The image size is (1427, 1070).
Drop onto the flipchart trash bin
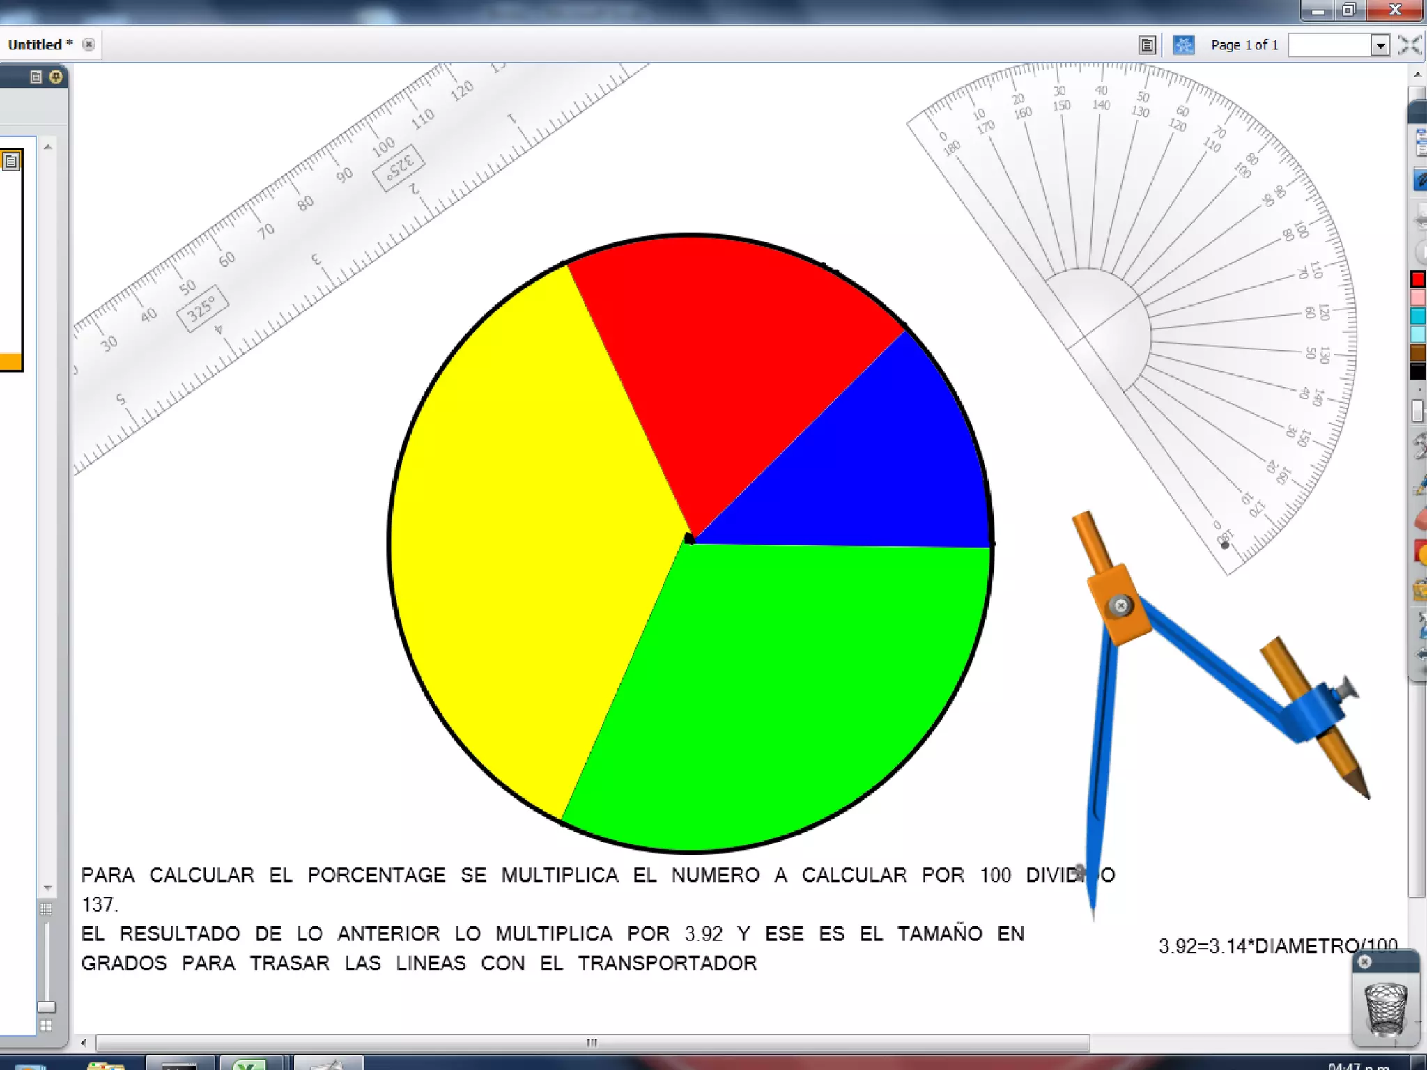[x=1385, y=1009]
